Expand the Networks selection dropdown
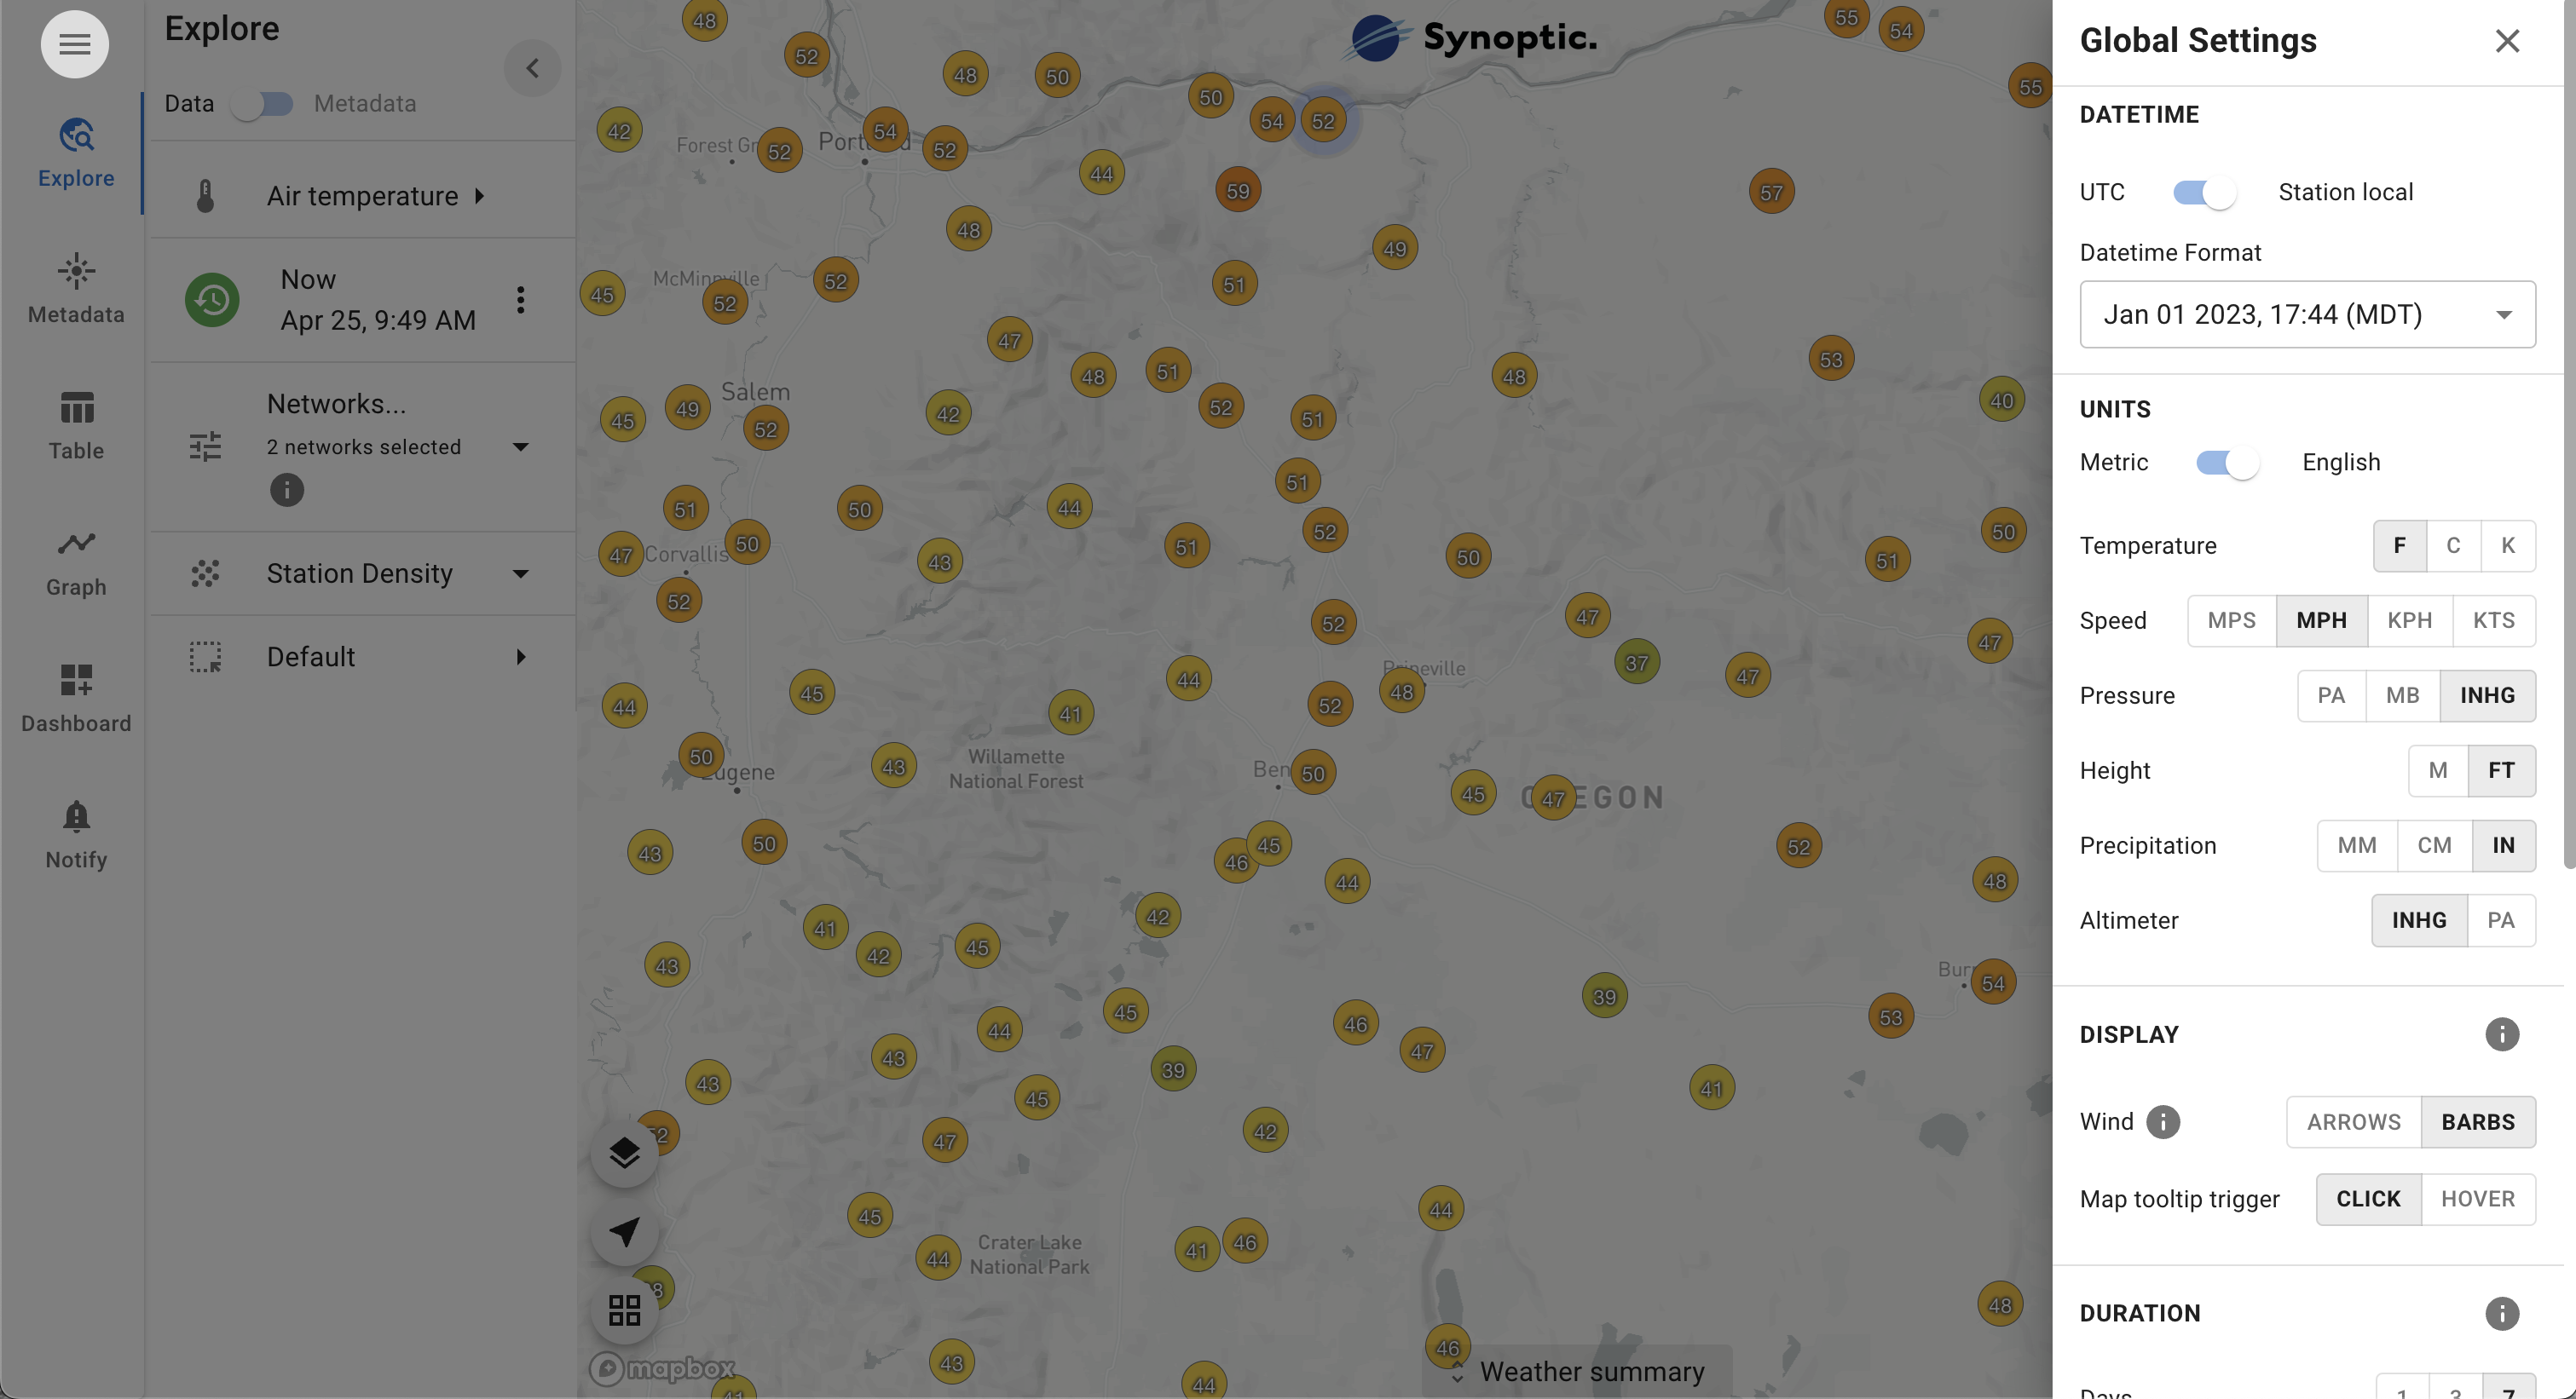Screen dimensions: 2576x1399 tap(520, 446)
